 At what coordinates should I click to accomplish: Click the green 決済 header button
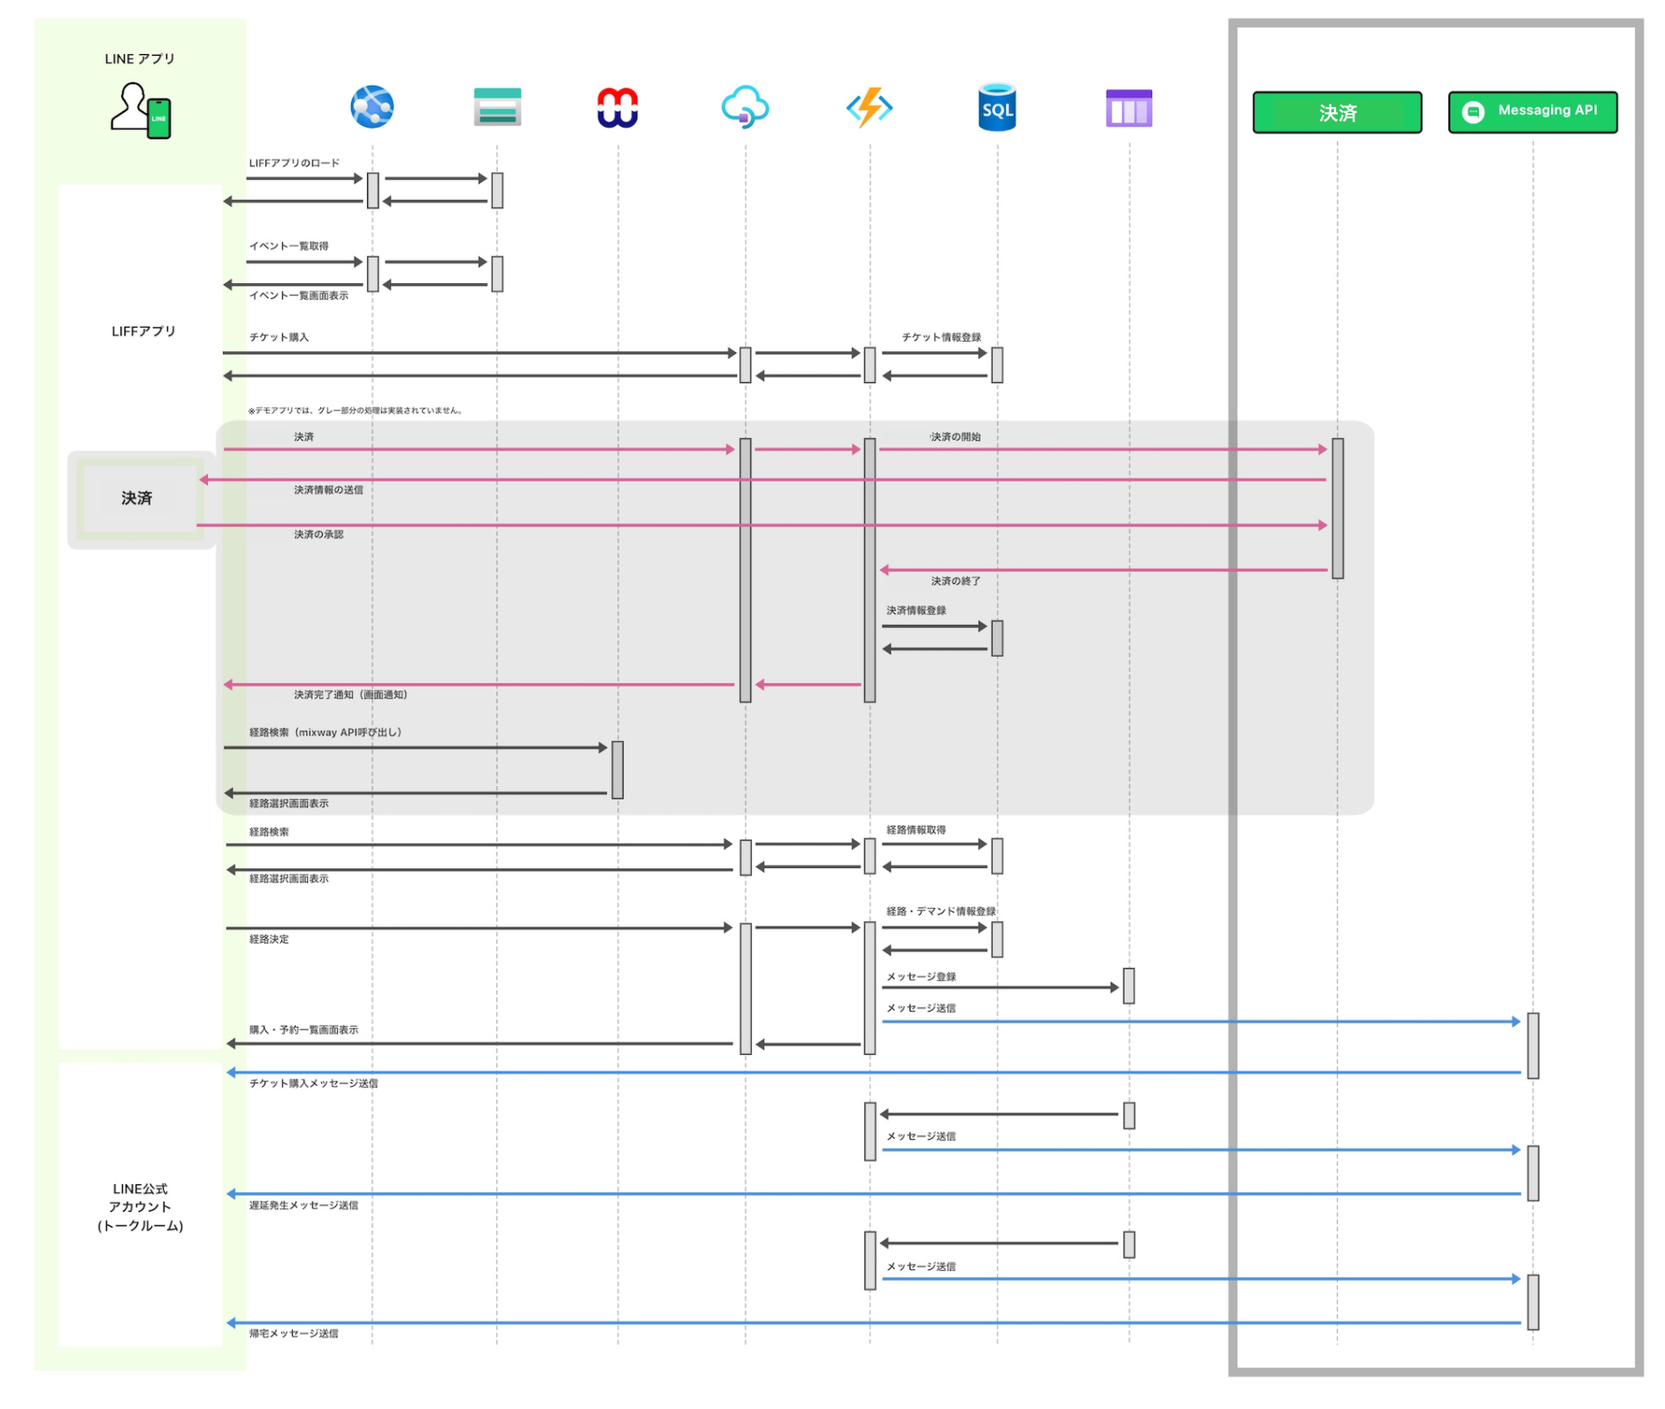pos(1336,112)
